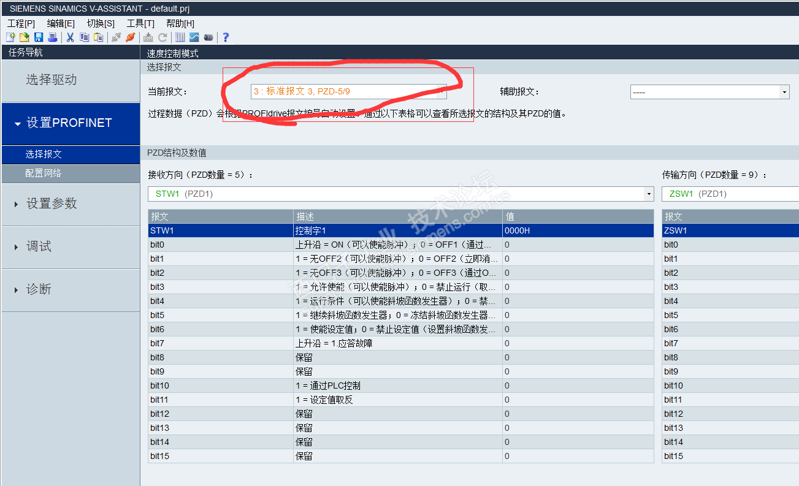This screenshot has width=799, height=486.
Task: Create a new project via toolbar icon
Action: 10,37
